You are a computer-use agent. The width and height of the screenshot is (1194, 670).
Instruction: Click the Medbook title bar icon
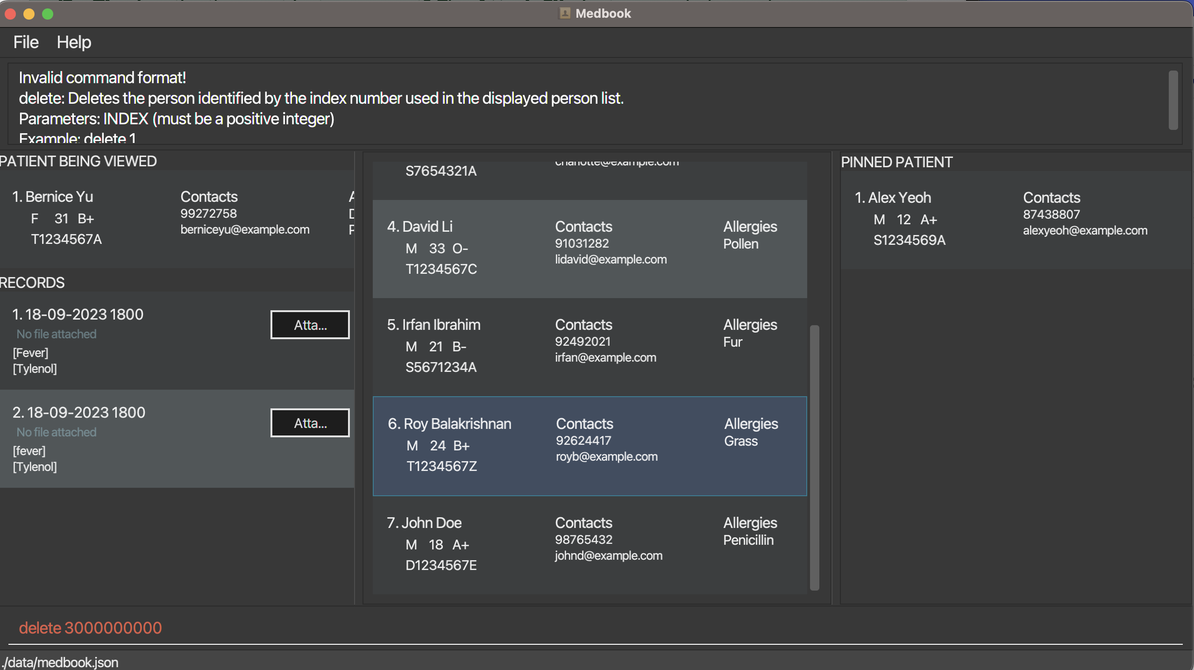tap(565, 13)
